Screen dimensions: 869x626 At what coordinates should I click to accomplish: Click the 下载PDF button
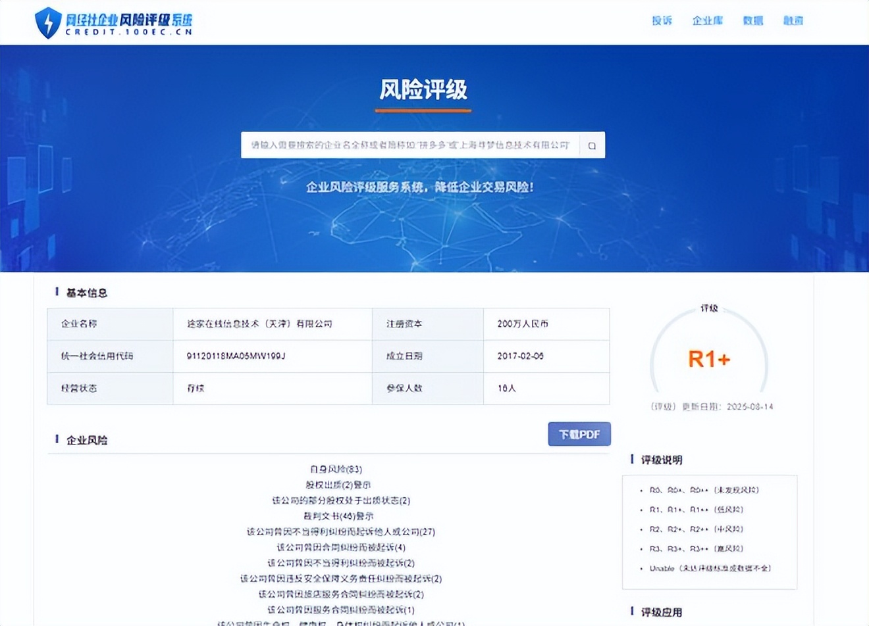[579, 434]
